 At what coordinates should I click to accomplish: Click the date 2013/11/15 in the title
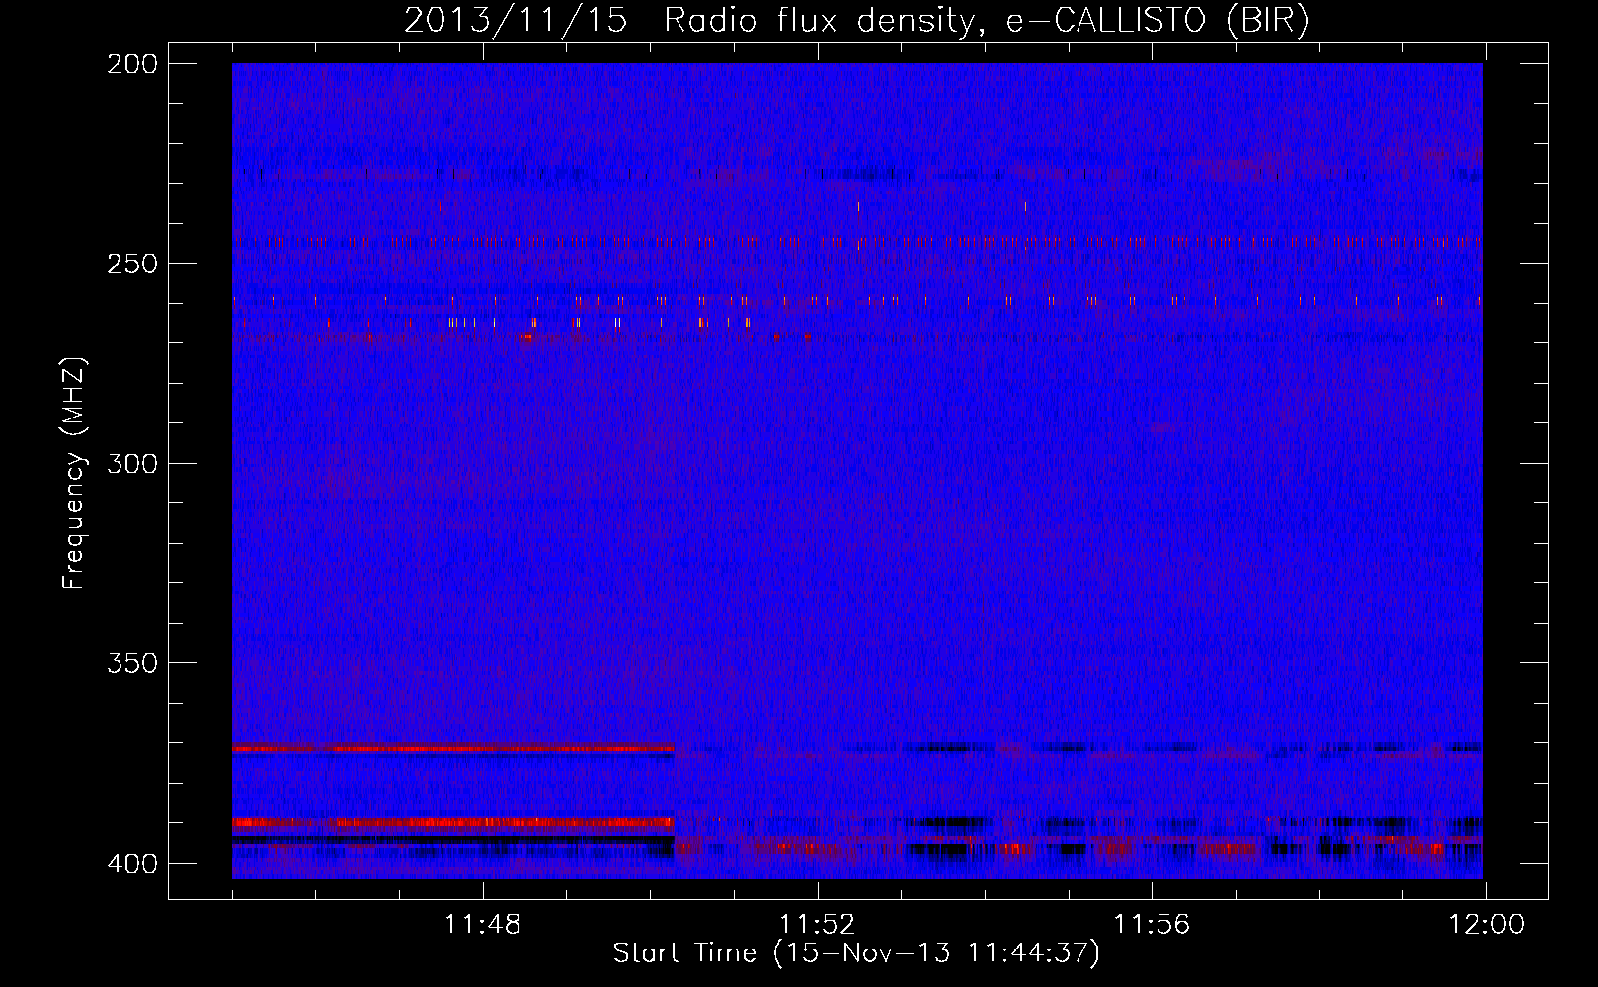(516, 21)
